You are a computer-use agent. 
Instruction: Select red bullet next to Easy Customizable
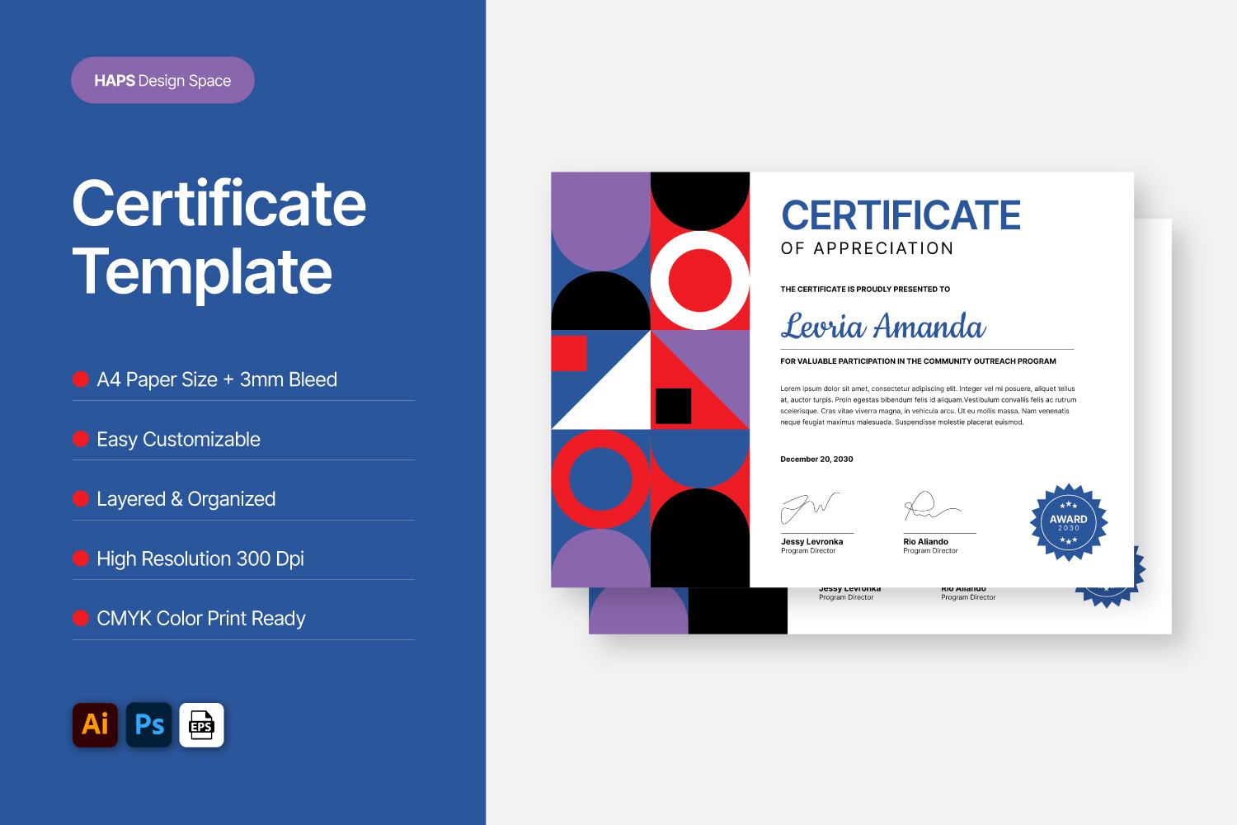(81, 439)
